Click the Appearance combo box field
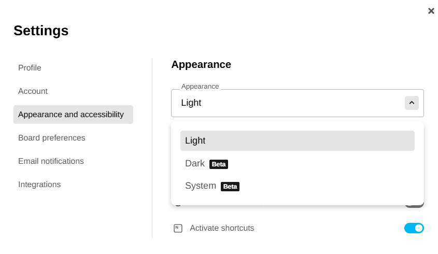The height and width of the screenshot is (254, 438). coord(285,103)
